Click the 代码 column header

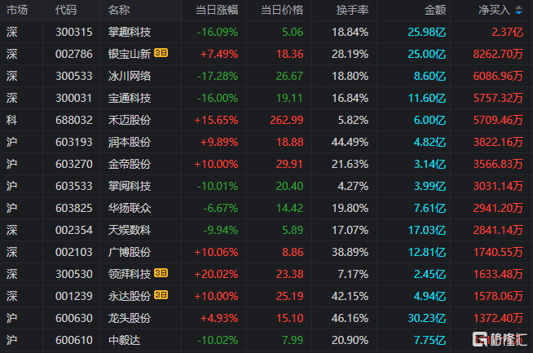pos(66,11)
